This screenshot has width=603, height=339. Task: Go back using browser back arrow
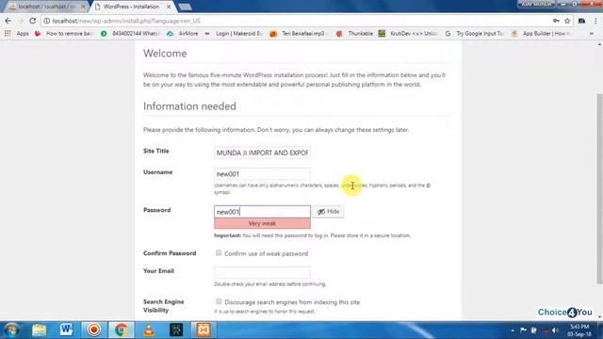point(8,21)
